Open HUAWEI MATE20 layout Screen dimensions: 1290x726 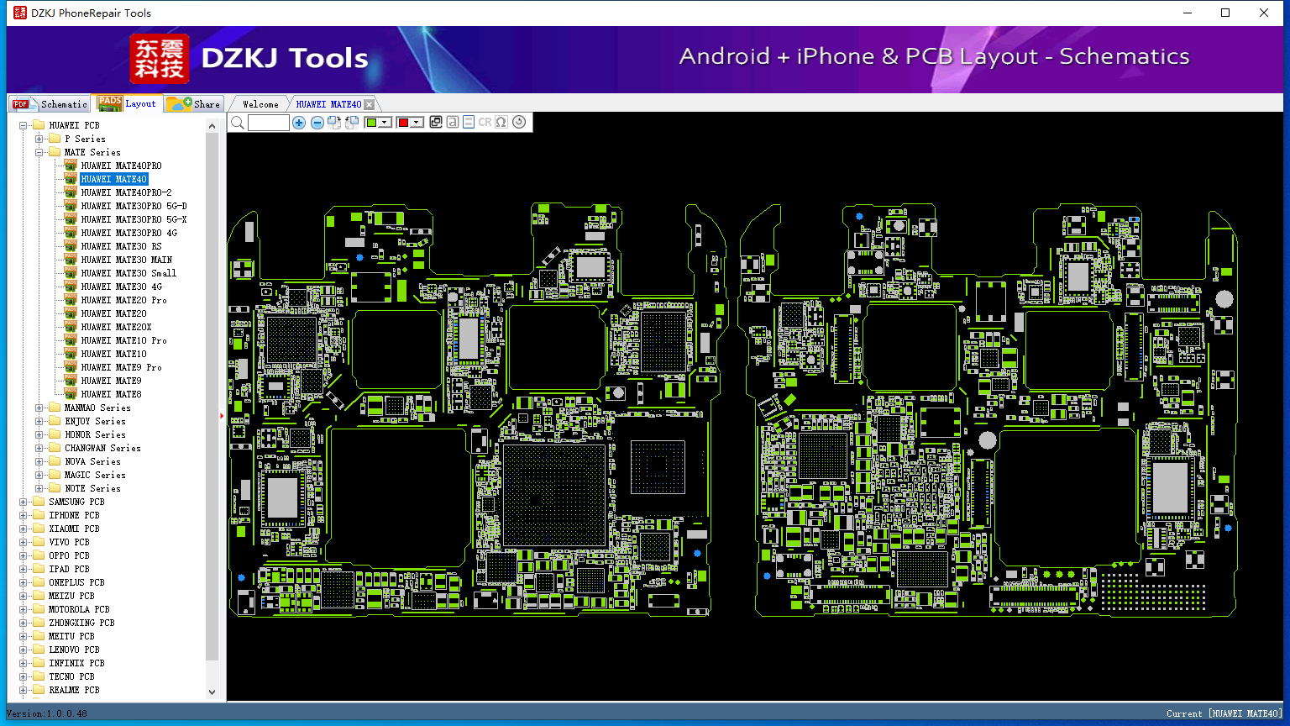coord(113,313)
